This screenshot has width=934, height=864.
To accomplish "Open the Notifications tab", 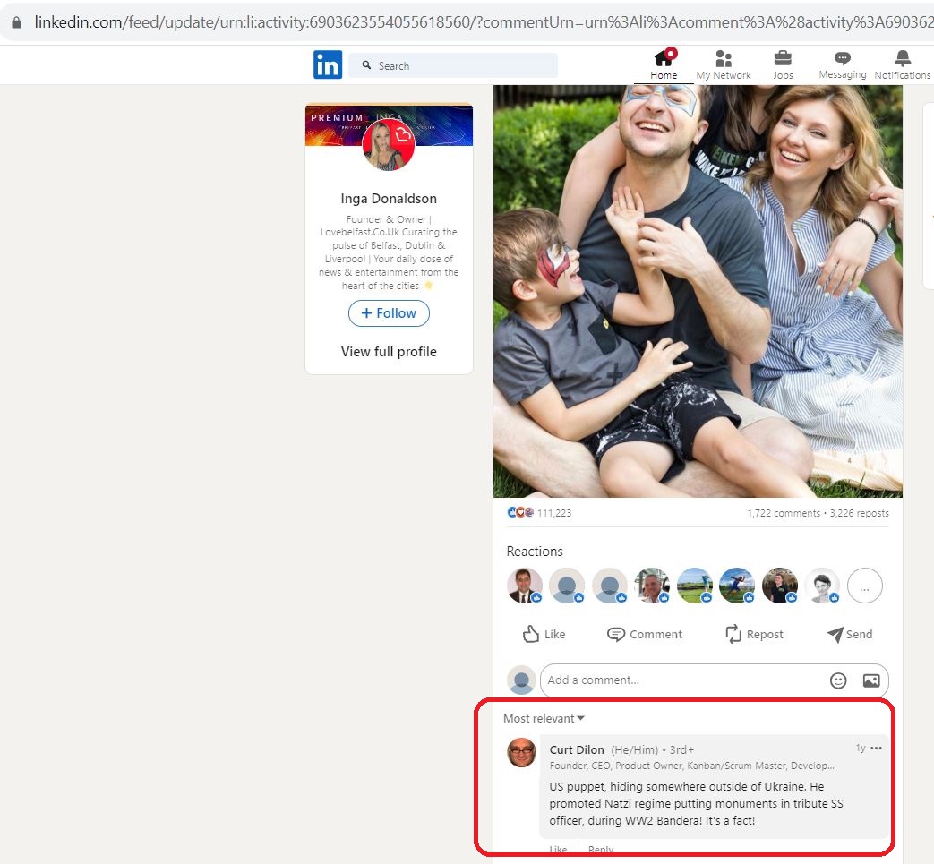I will pos(903,64).
